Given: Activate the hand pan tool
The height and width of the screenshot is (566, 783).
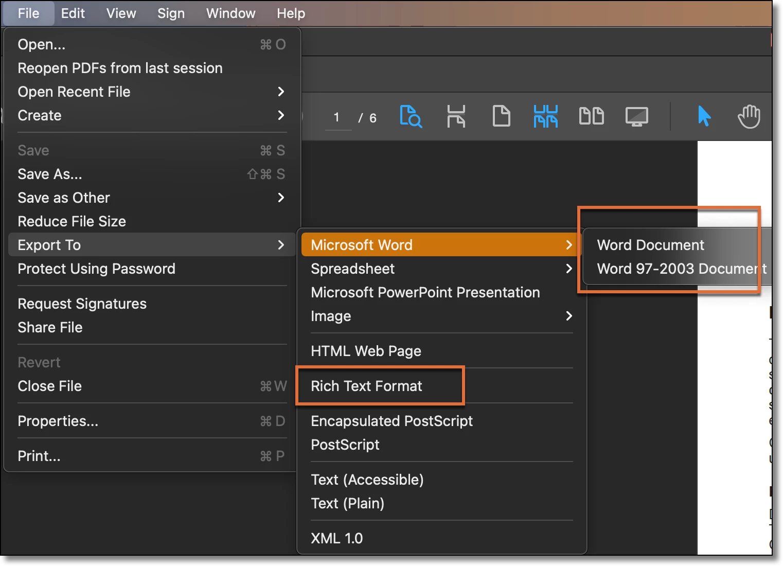Looking at the screenshot, I should coord(749,116).
